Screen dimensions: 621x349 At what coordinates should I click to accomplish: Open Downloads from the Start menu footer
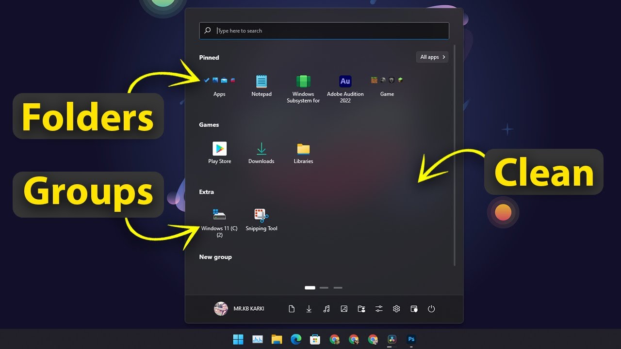coord(309,309)
